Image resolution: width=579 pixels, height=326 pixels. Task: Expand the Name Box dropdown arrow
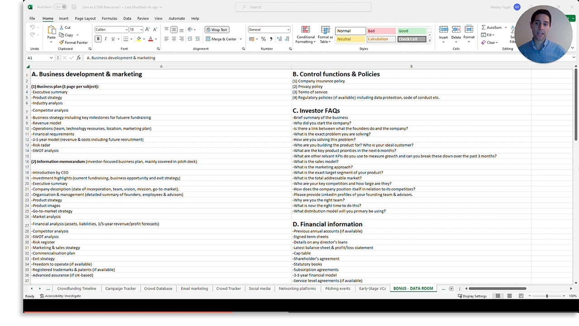tap(52, 58)
